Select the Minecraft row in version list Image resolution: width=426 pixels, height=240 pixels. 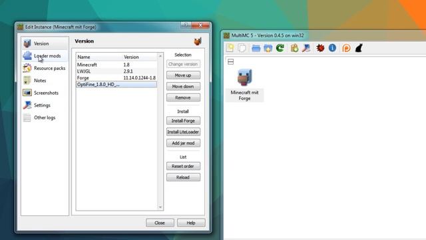(116, 65)
